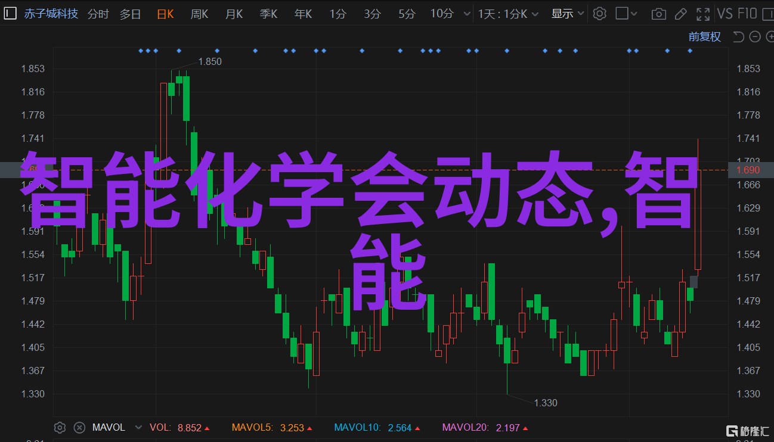Screen dimensions: 774x442
Task: Click the 前复权 adjustment link
Action: click(704, 37)
